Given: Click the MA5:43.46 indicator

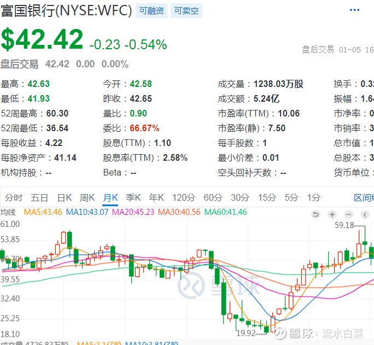Looking at the screenshot, I should 43,212.
